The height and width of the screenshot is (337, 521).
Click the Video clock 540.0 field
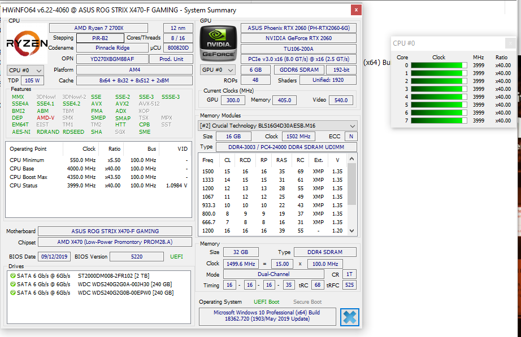[x=341, y=100]
